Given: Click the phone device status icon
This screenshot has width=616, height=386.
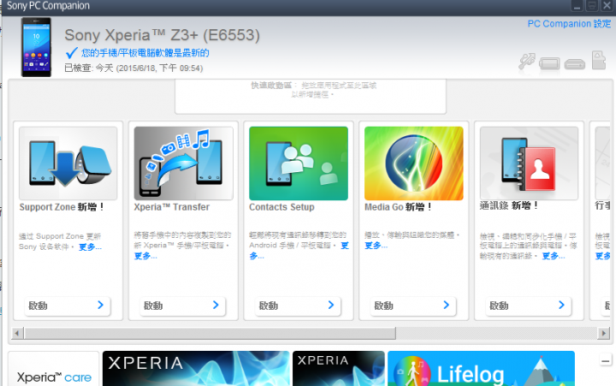Looking at the screenshot, I should [549, 63].
